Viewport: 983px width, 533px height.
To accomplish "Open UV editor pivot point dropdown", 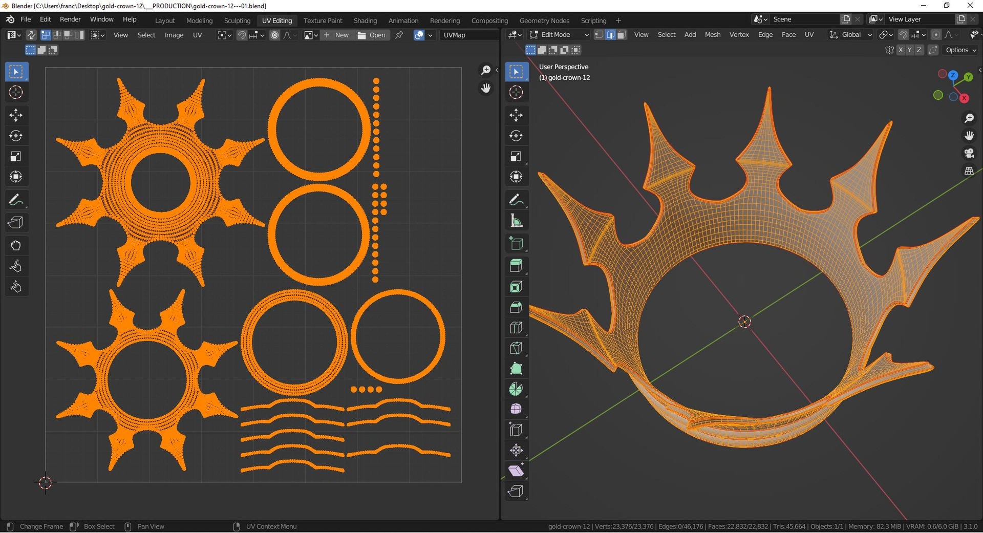I will tap(224, 35).
